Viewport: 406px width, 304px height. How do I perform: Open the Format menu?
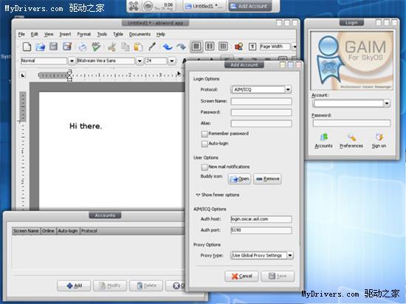click(84, 34)
